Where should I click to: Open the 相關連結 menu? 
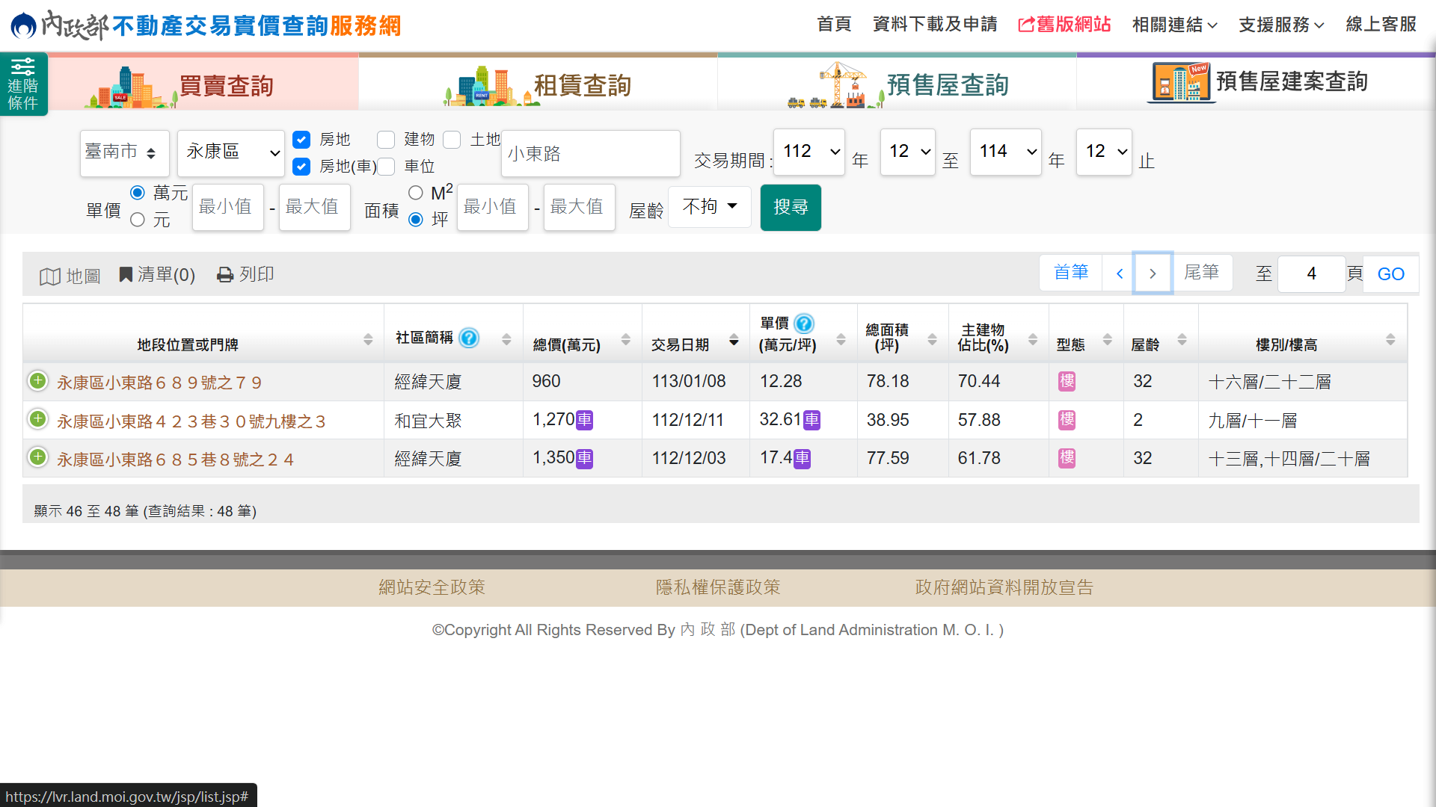tap(1174, 25)
